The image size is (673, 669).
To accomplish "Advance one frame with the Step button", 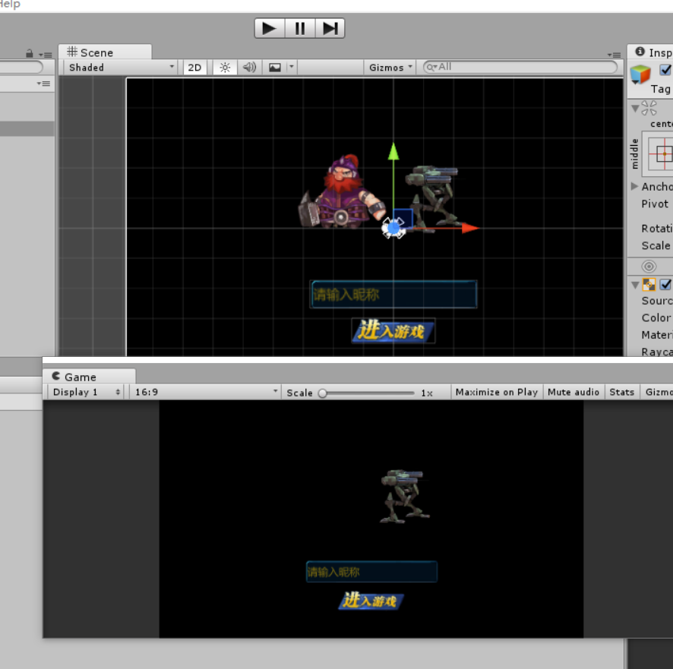I will coord(330,28).
